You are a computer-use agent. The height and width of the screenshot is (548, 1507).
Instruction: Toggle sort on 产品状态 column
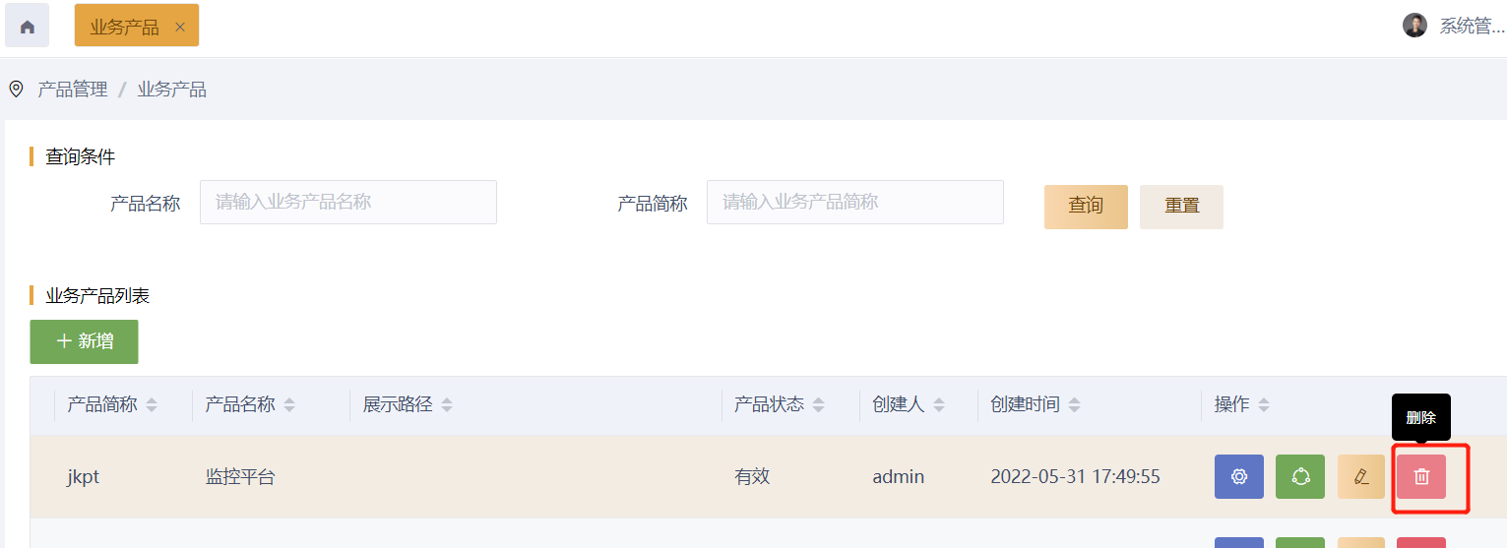pos(819,405)
